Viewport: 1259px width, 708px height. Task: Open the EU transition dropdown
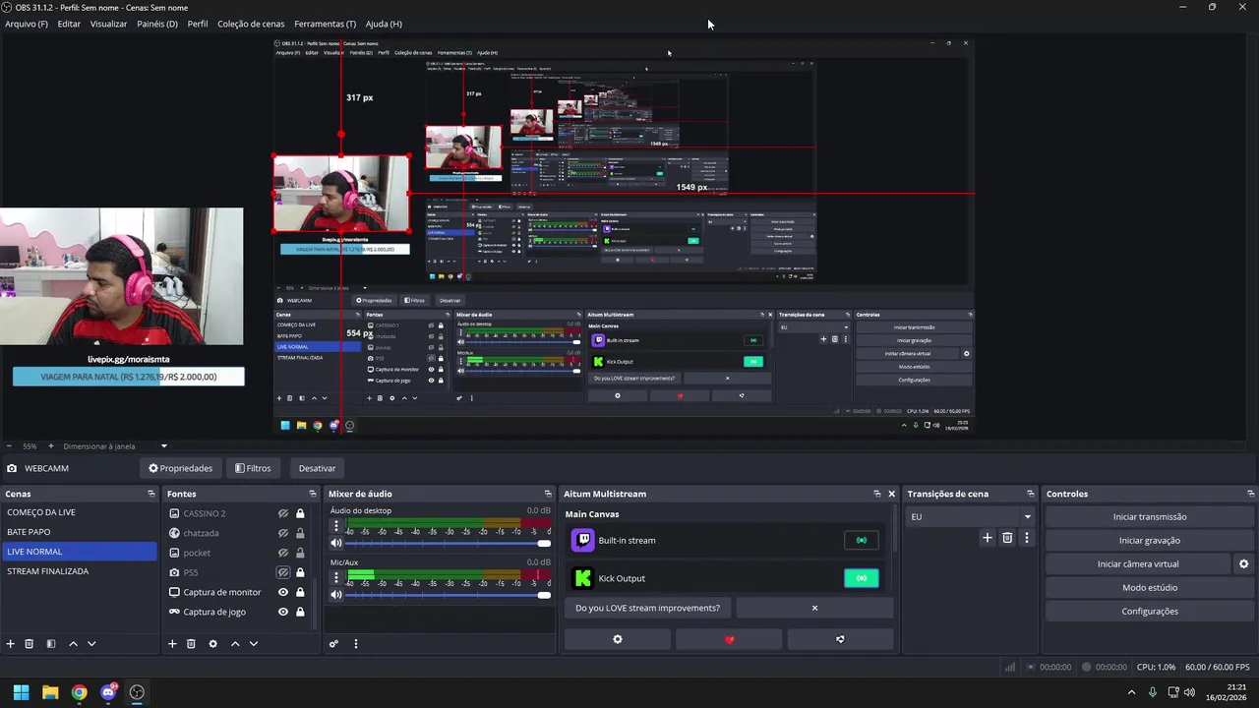pyautogui.click(x=970, y=516)
